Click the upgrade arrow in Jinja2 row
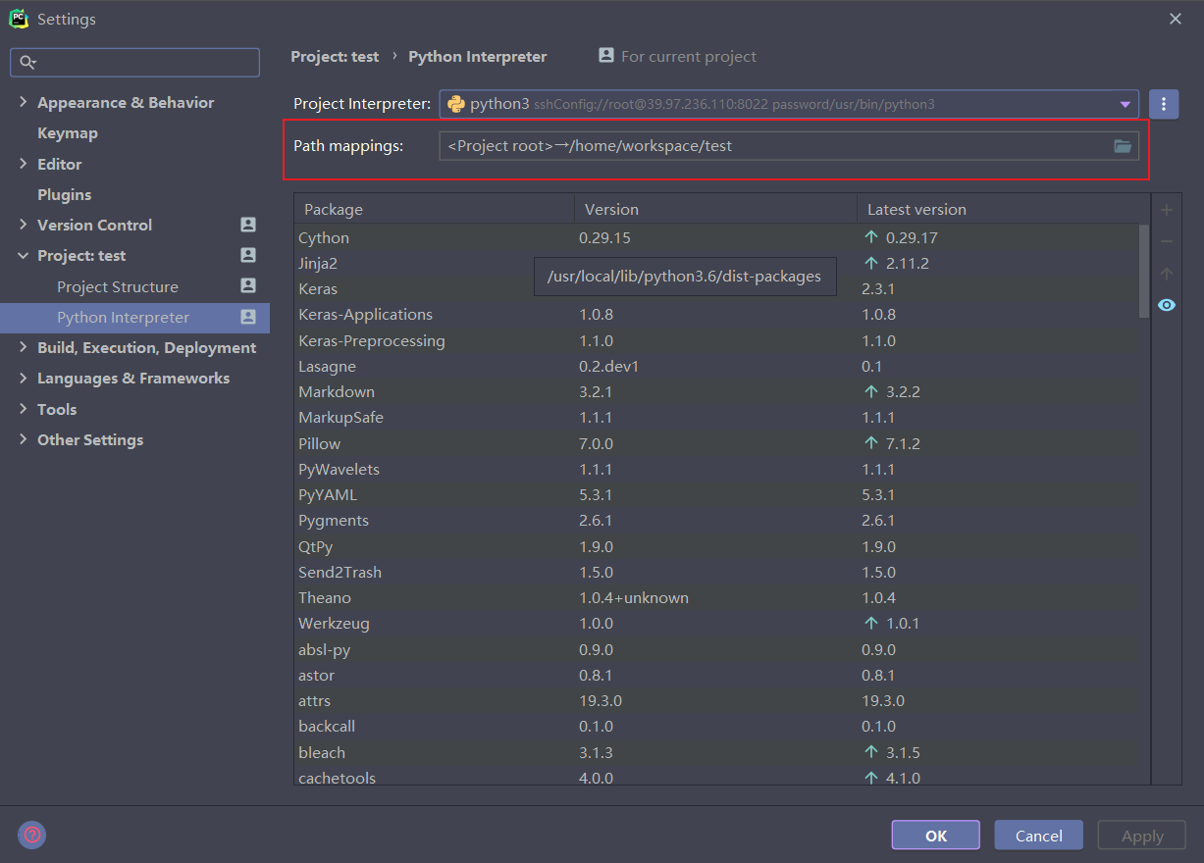 [x=870, y=263]
